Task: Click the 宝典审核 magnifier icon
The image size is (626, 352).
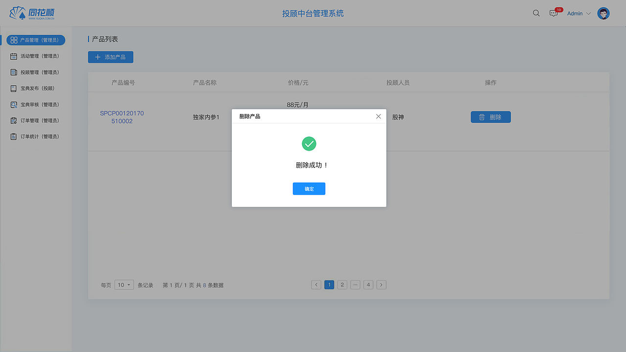Action: point(13,104)
